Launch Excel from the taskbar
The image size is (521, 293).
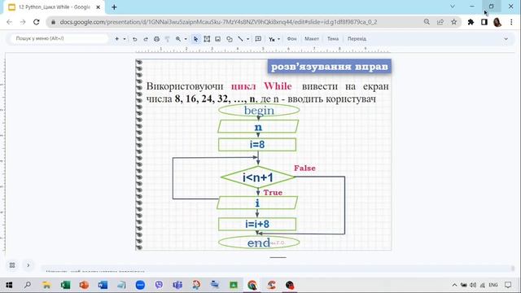click(65, 285)
